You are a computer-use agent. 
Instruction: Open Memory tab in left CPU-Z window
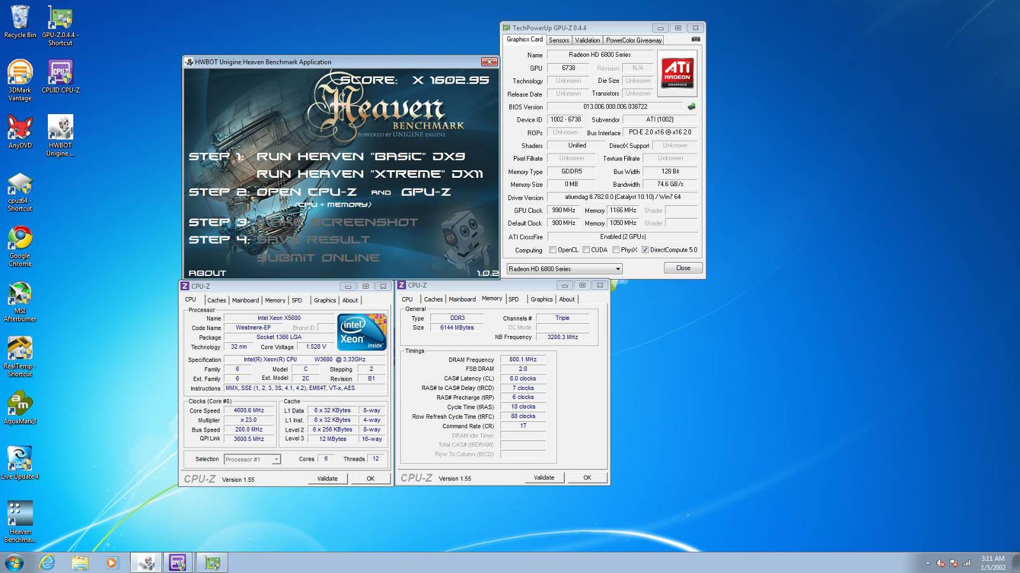[x=275, y=300]
